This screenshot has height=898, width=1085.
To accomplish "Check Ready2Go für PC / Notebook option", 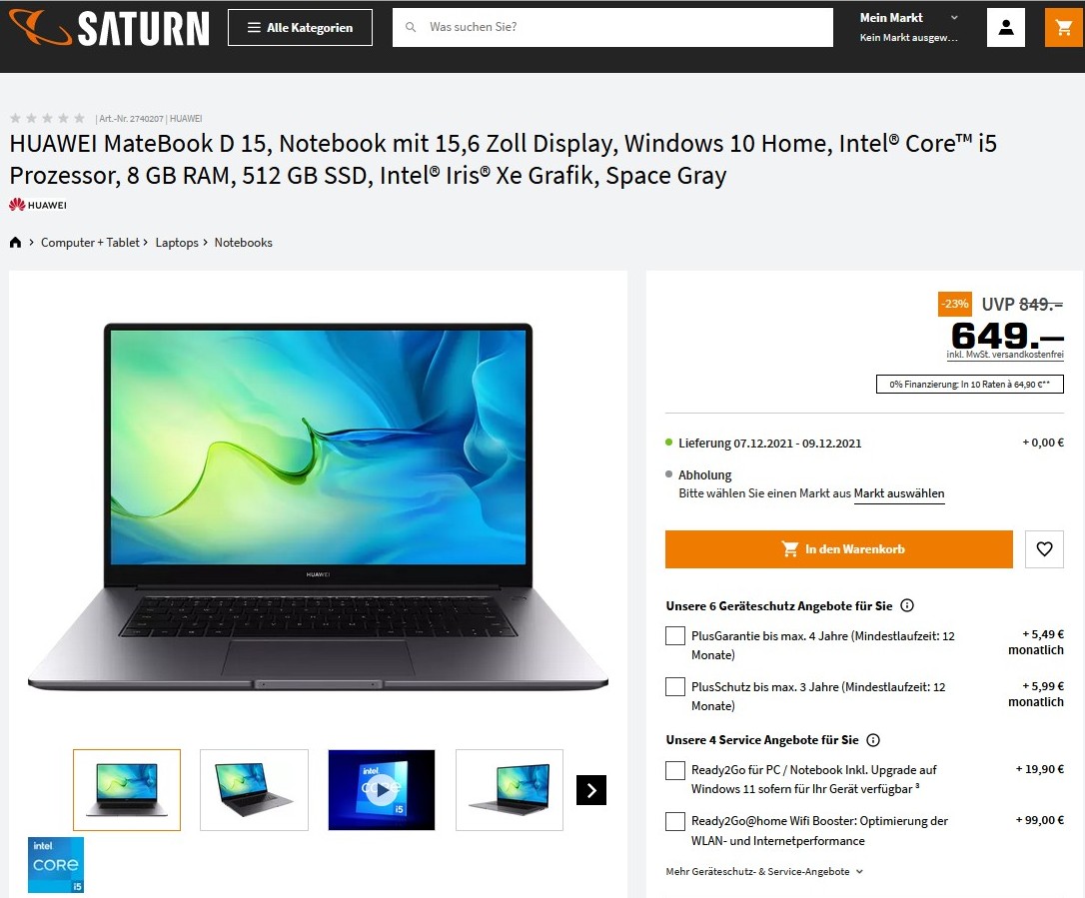I will coord(674,770).
